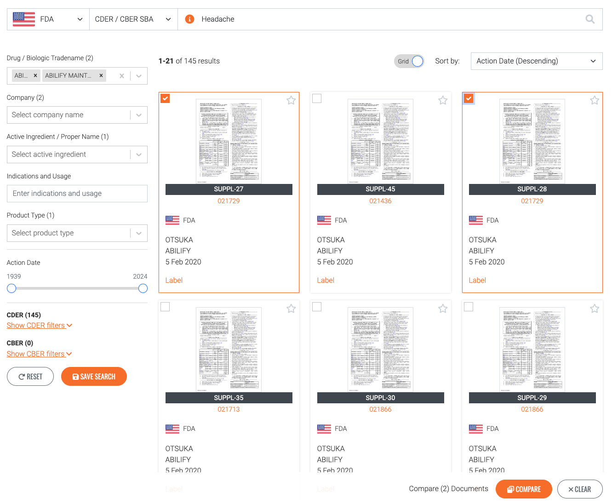
Task: Open the SUPPL-35 document thumbnail
Action: [229, 350]
